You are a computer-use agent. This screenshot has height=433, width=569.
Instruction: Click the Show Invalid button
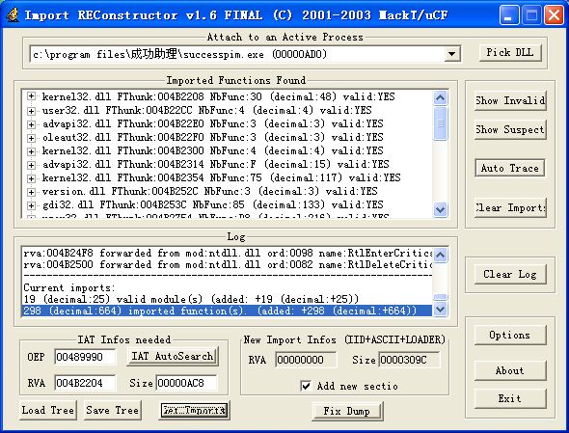510,100
